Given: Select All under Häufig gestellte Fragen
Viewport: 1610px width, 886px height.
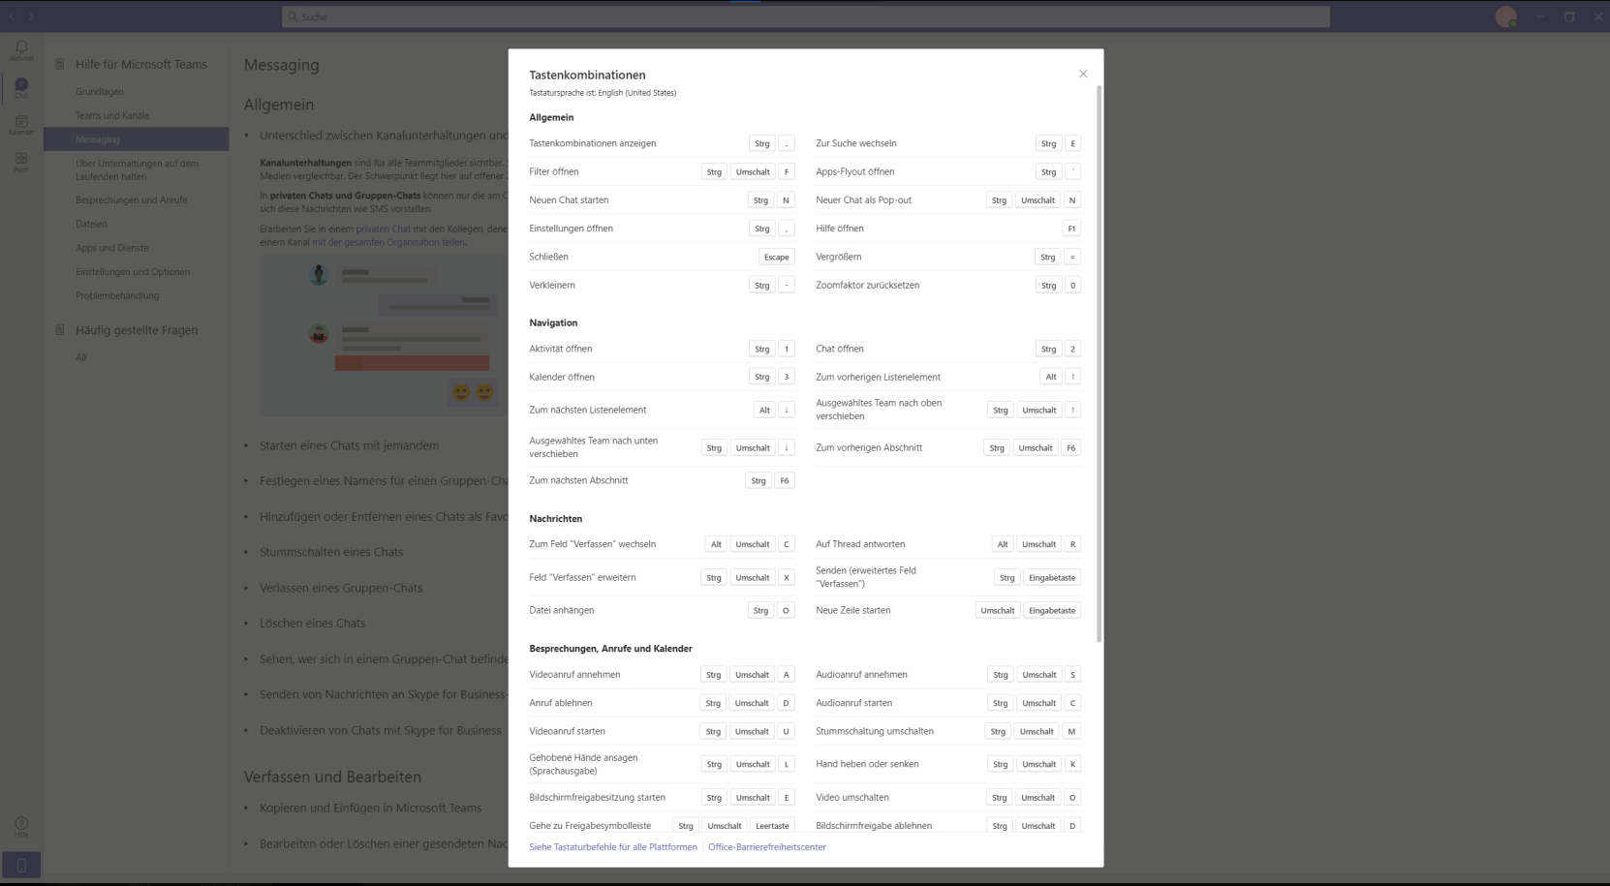Looking at the screenshot, I should pos(82,357).
